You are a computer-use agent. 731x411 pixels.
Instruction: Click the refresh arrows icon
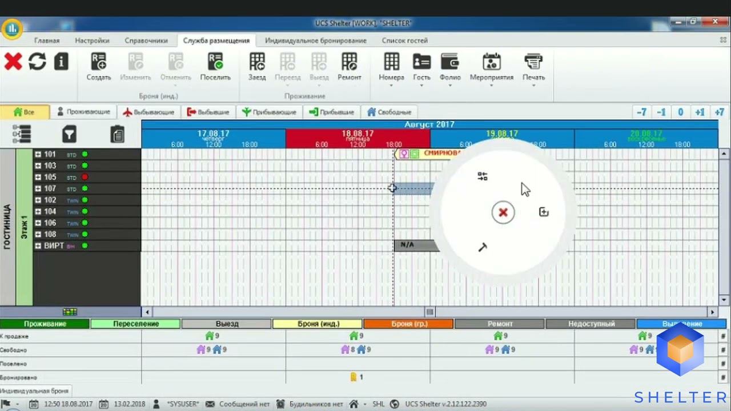coord(37,62)
